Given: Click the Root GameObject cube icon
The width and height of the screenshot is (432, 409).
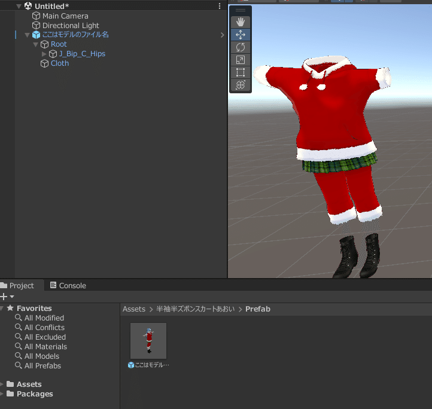Looking at the screenshot, I should tap(45, 44).
